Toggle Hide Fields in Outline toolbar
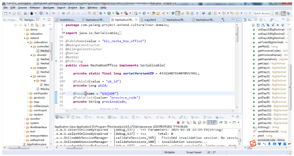Image resolution: width=294 pixels, height=156 pixels. 268,25
